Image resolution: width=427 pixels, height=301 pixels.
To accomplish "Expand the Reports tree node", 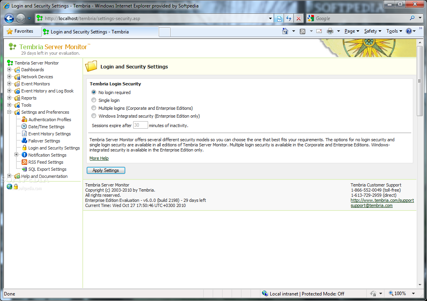I will [9, 98].
